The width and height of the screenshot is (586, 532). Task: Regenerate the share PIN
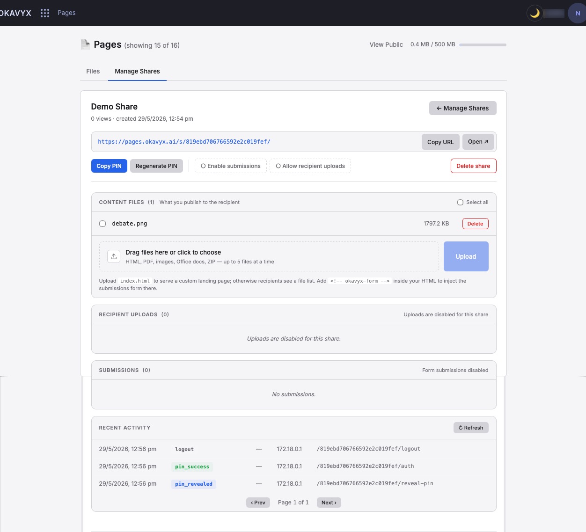(156, 166)
